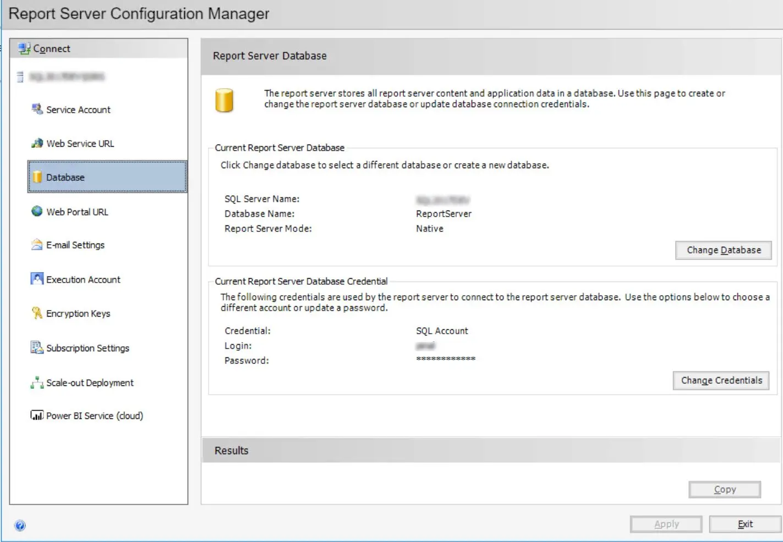Open E-mail Settings page
783x542 pixels.
click(75, 245)
